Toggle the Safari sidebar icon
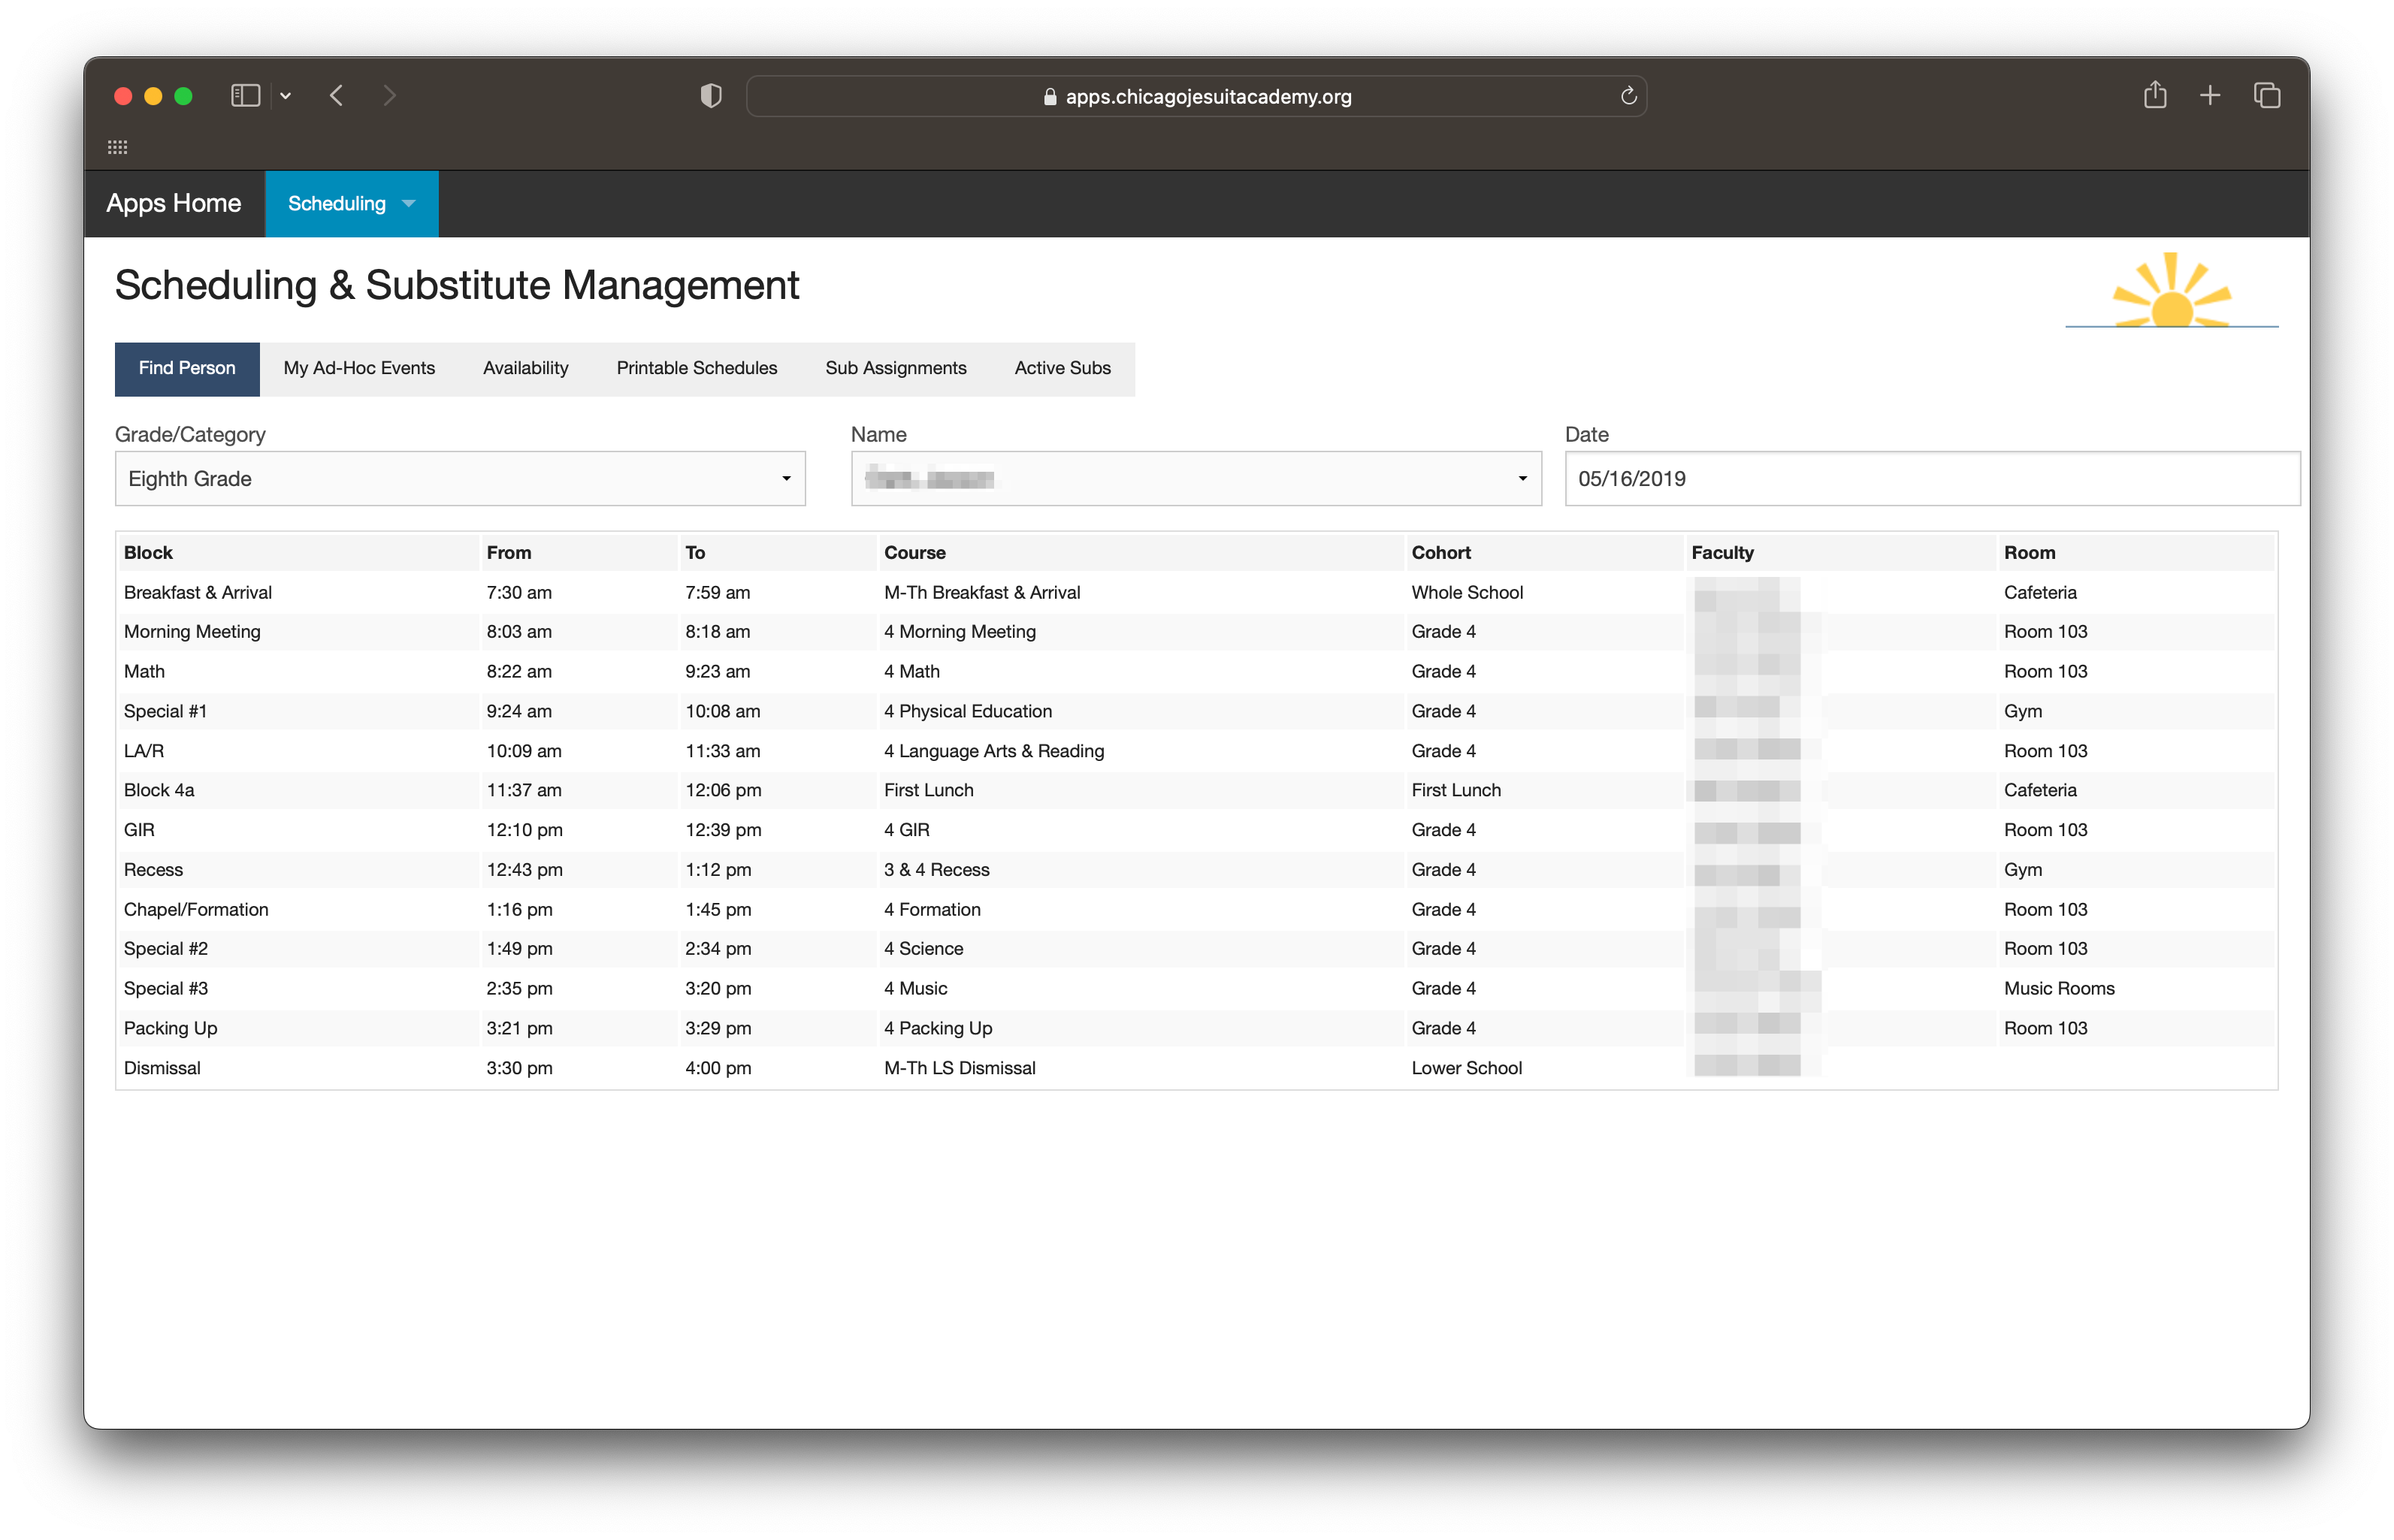The height and width of the screenshot is (1540, 2394). (245, 96)
